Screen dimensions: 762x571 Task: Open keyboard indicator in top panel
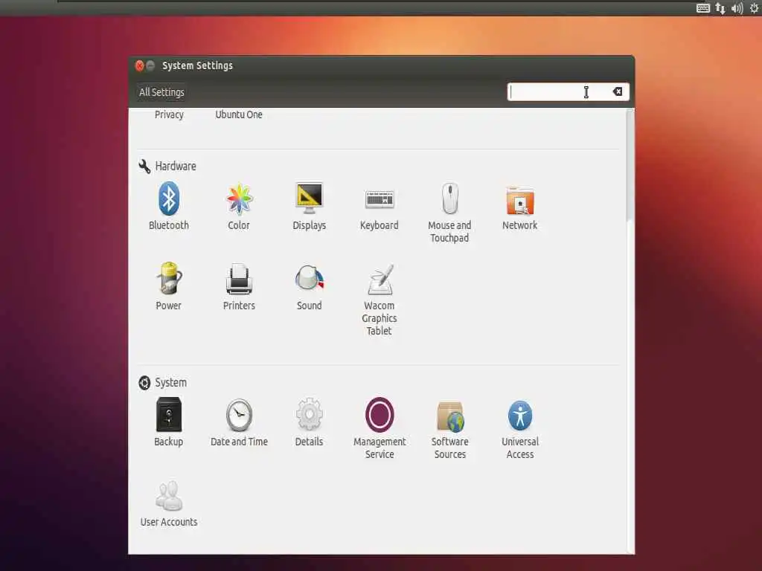point(702,8)
